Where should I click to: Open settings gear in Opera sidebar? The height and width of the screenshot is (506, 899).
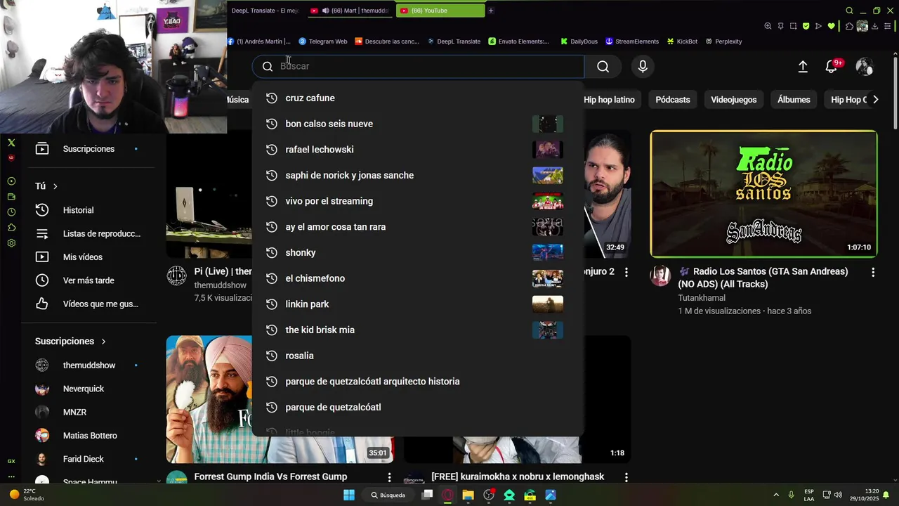click(11, 243)
